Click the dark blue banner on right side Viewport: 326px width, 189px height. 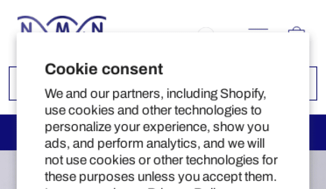318,133
